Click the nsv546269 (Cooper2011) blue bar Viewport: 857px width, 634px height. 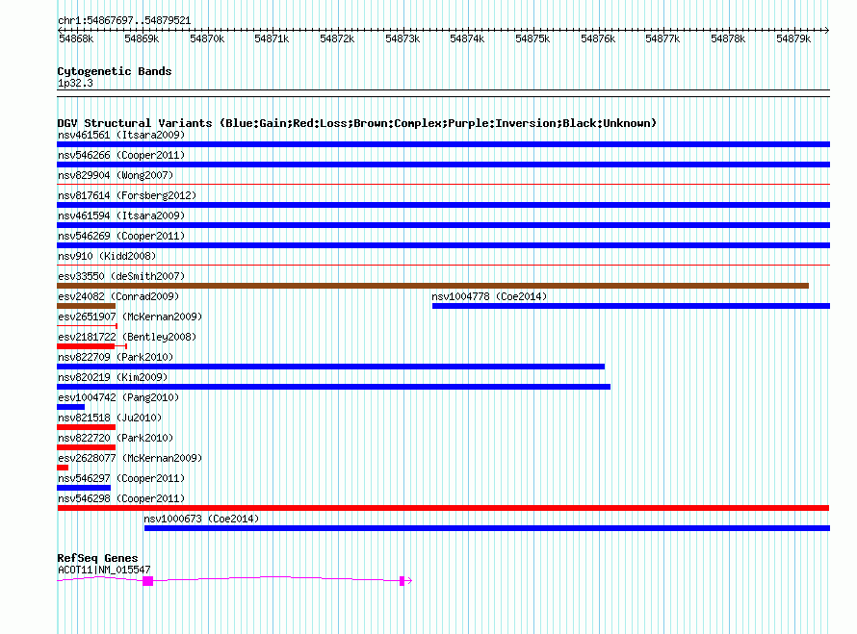pos(443,245)
